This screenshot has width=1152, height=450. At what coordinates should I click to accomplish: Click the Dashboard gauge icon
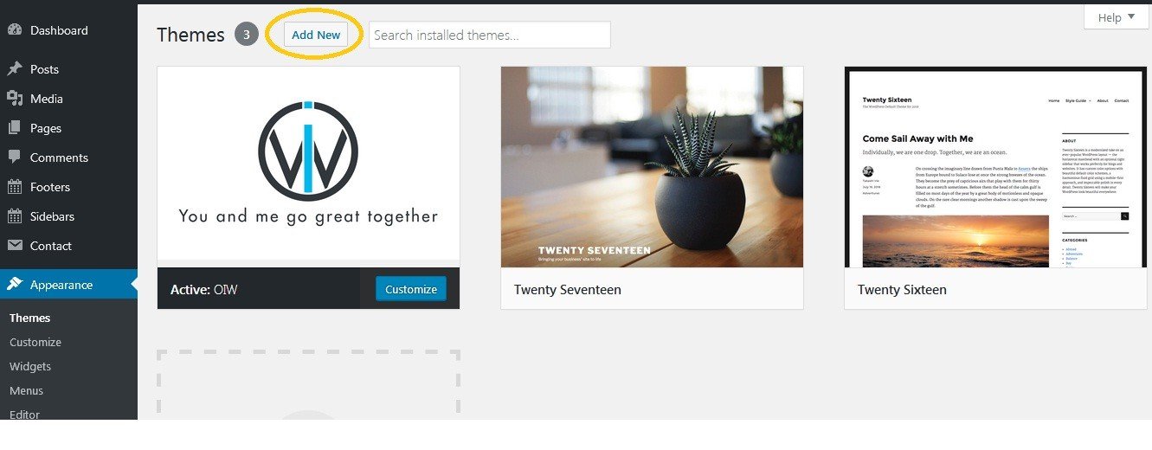coord(15,30)
